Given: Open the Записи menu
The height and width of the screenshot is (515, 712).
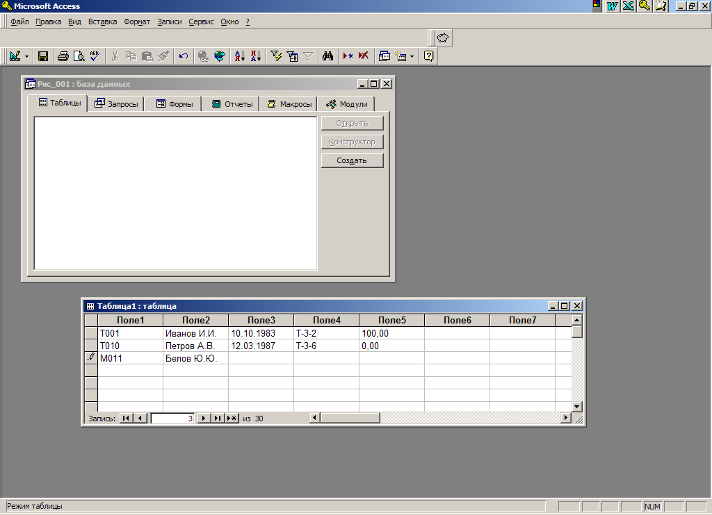Looking at the screenshot, I should [x=170, y=22].
